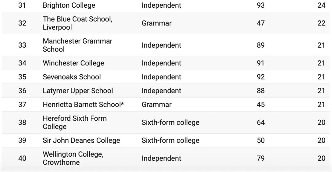Click the value 93 for Brighton College
The width and height of the screenshot is (332, 172).
pyautogui.click(x=261, y=5)
